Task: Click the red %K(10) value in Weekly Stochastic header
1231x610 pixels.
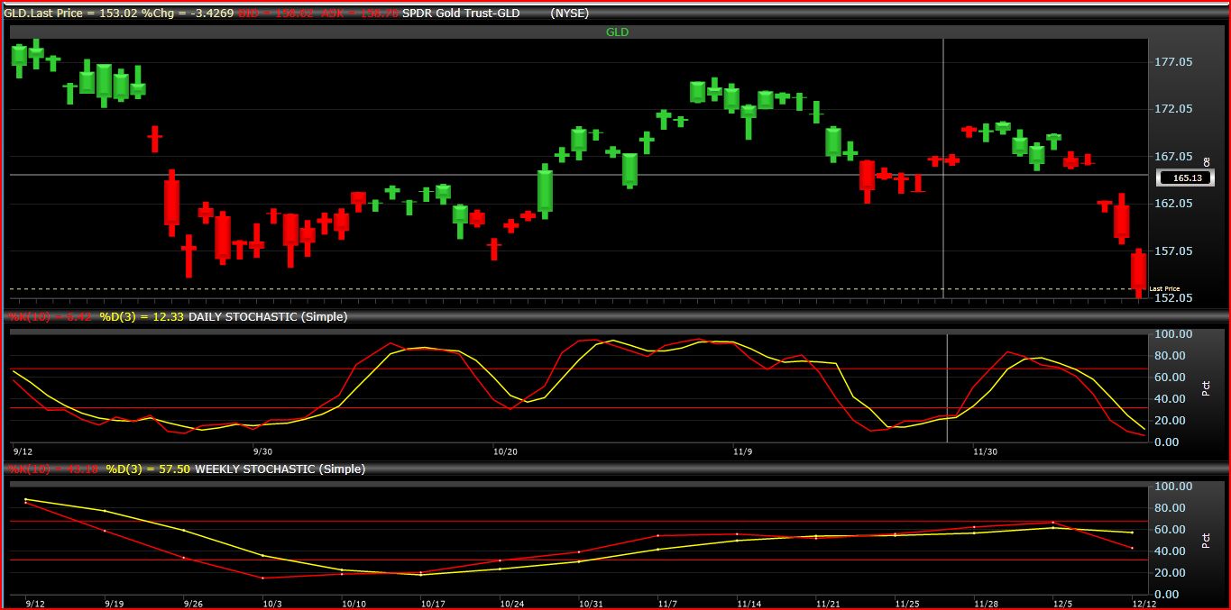Action: point(52,469)
